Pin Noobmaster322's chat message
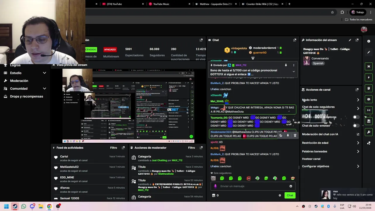The width and height of the screenshot is (375, 211). click(x=288, y=136)
